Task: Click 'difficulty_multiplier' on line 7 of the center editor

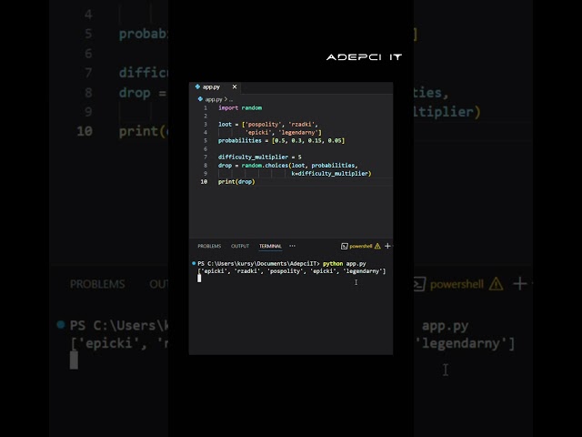Action: pos(253,157)
